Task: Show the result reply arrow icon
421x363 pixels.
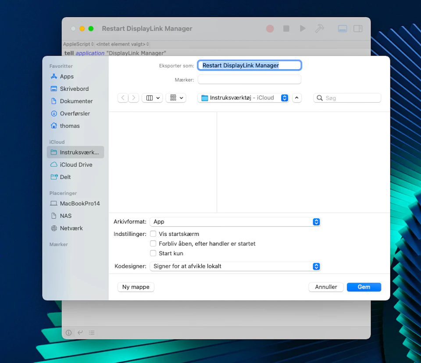Action: pos(80,333)
